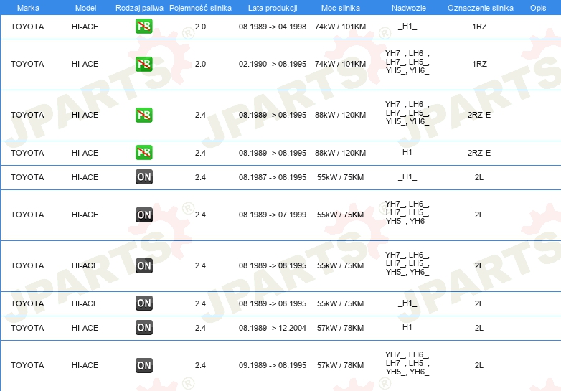Click engine code 2L in the 12.2004 row
Screen dimensions: 561x391
click(x=479, y=328)
